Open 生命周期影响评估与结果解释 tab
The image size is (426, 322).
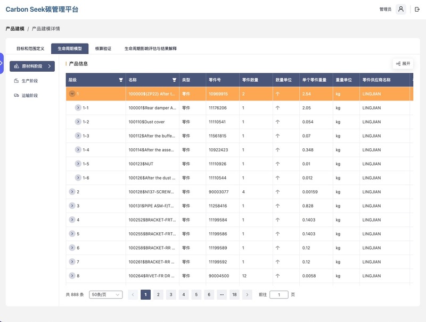point(151,49)
